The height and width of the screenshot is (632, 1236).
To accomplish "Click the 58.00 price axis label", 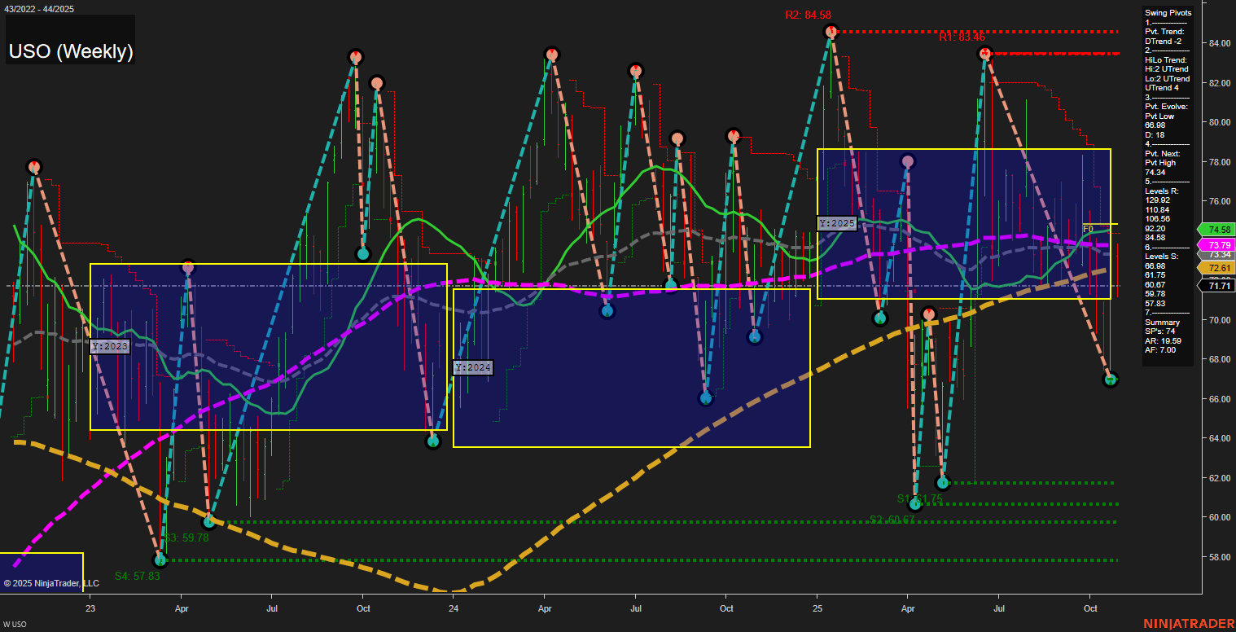I will (x=1219, y=557).
